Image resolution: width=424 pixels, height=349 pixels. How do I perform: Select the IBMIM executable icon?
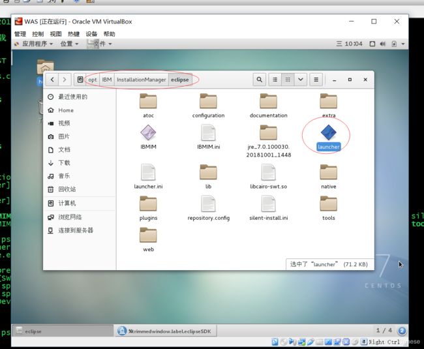(x=148, y=137)
